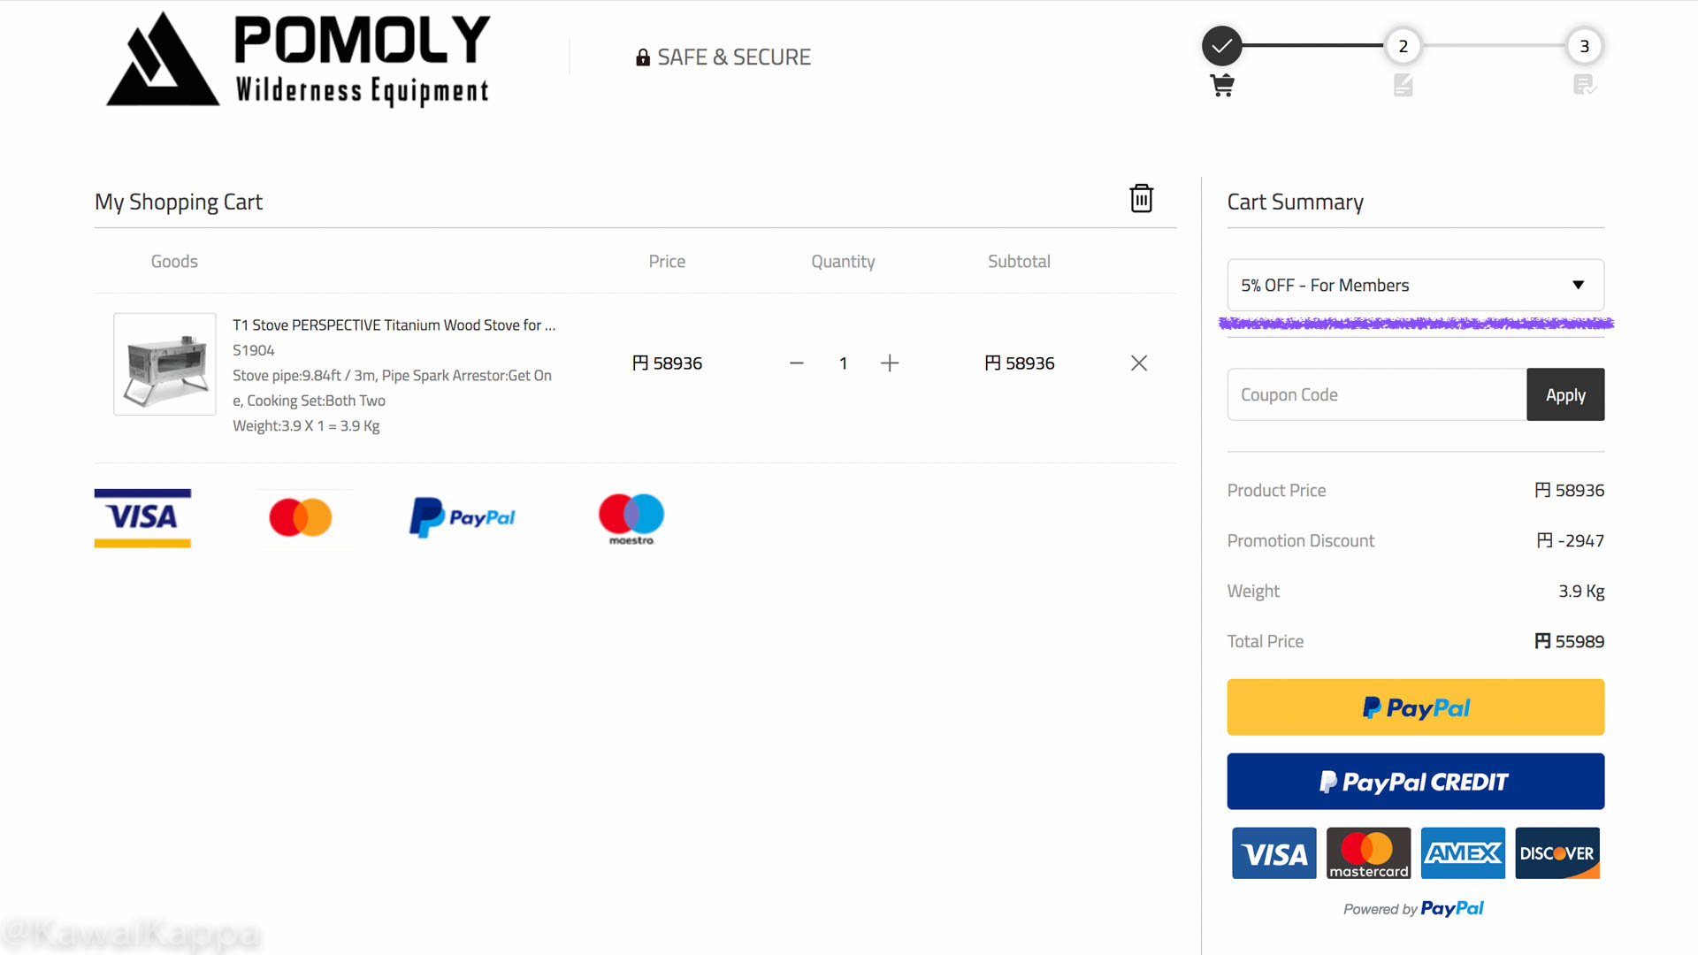
Task: Open the T1 Stove product thumbnail
Action: (164, 363)
